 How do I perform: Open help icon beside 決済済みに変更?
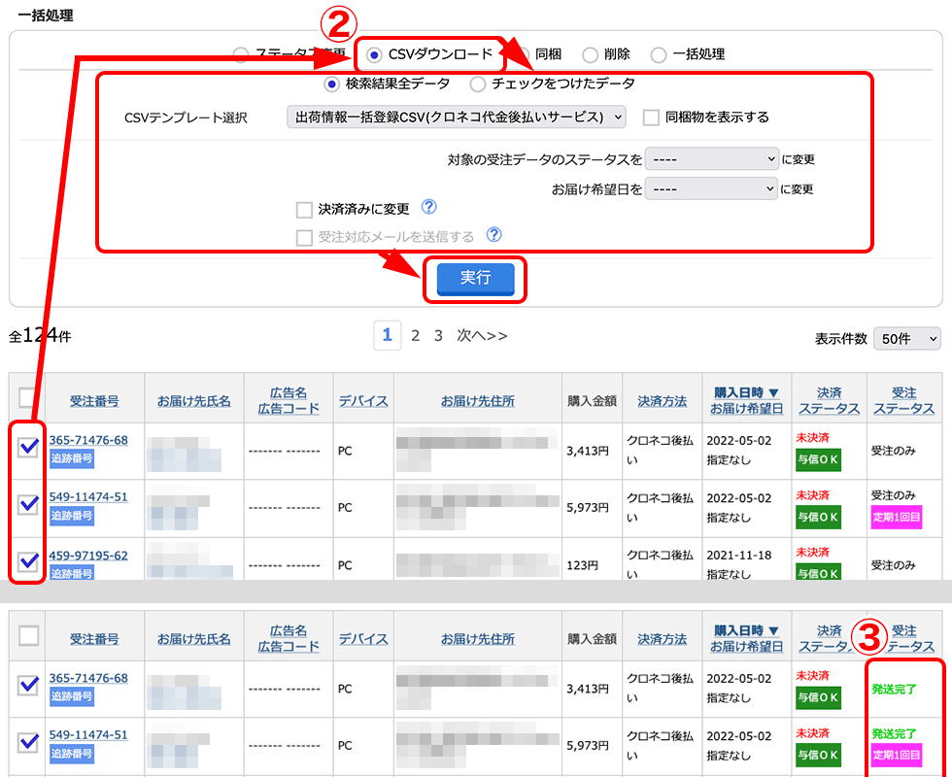tap(428, 207)
